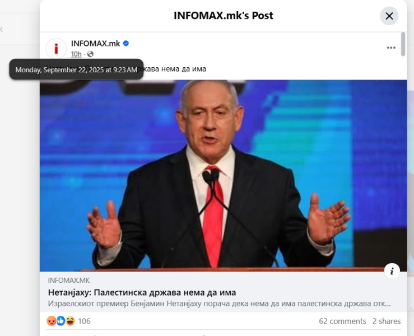Click the blue verified badge icon
The width and height of the screenshot is (414, 336).
click(x=126, y=43)
